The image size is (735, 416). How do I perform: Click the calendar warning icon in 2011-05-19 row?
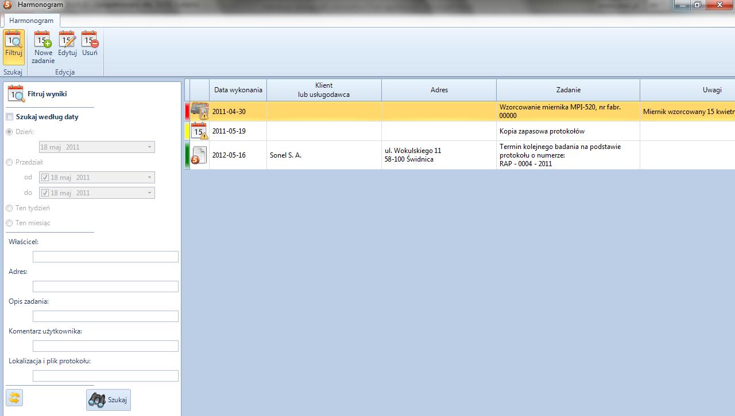(x=200, y=131)
